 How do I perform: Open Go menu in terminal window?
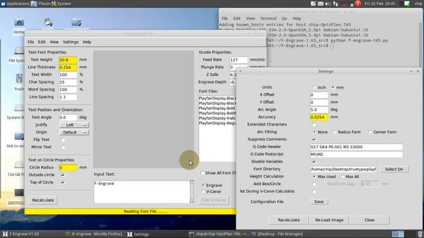284,19
